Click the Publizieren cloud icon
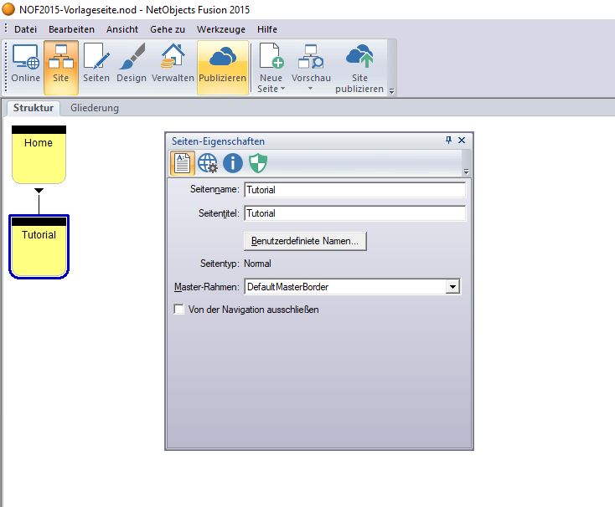This screenshot has width=615, height=507. [x=223, y=65]
